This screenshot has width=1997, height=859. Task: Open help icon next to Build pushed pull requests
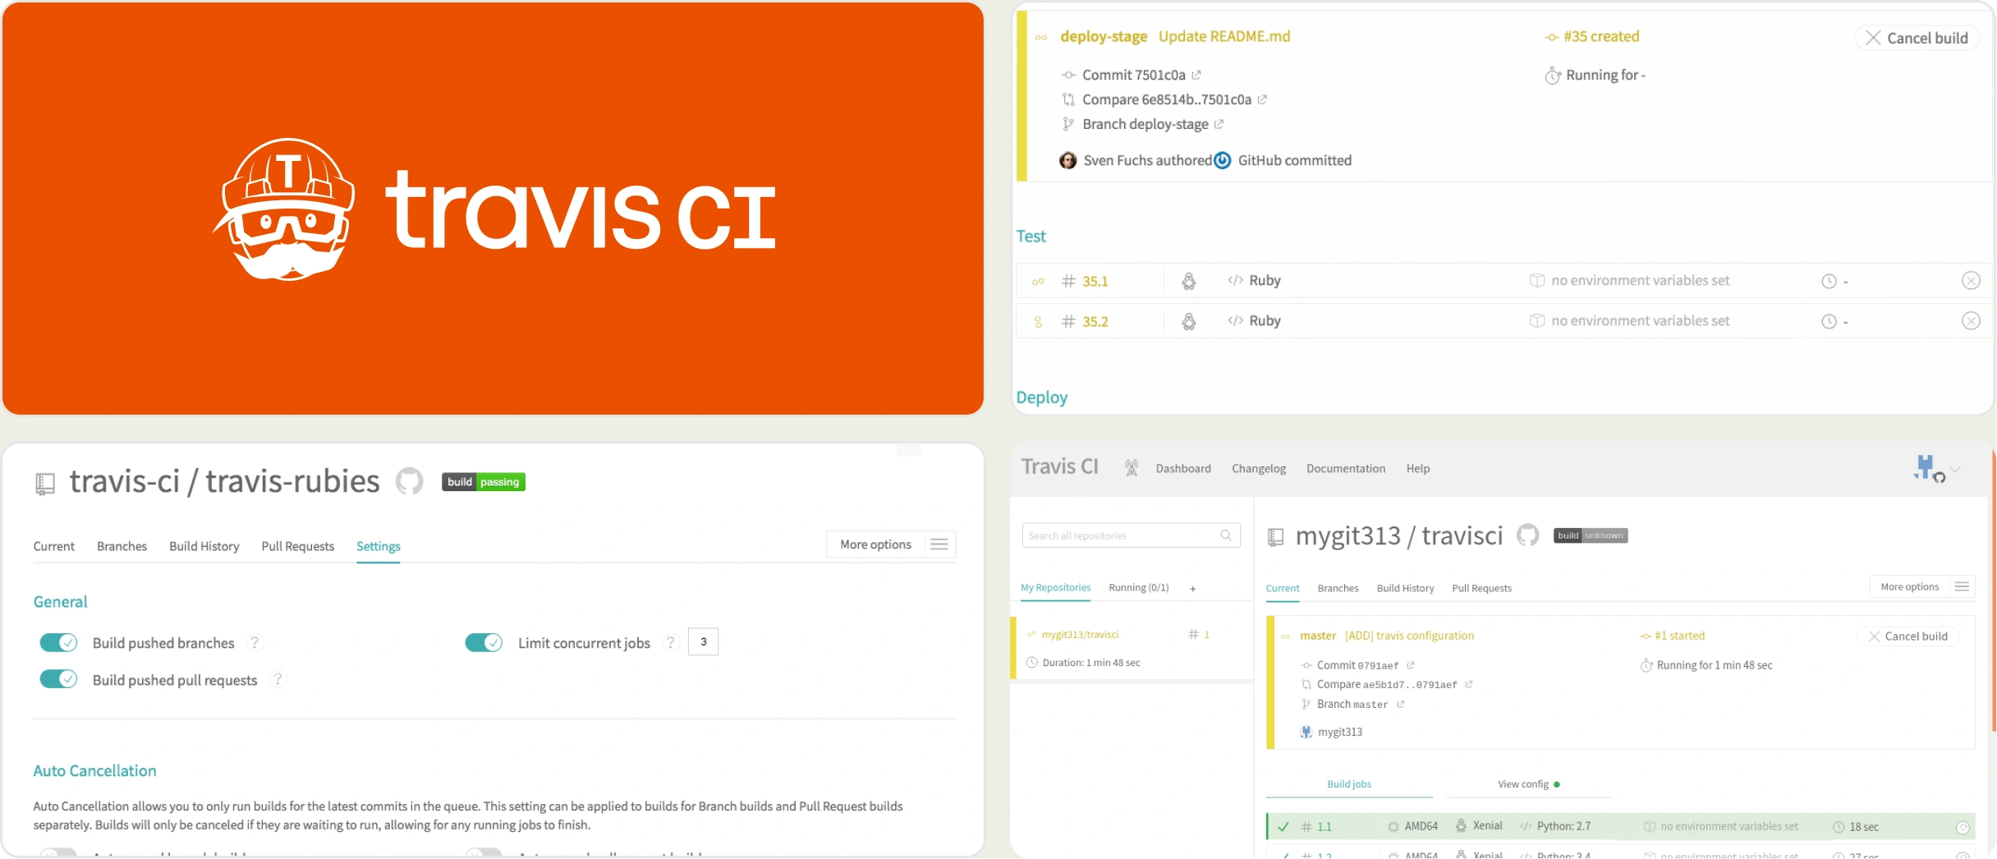(278, 679)
